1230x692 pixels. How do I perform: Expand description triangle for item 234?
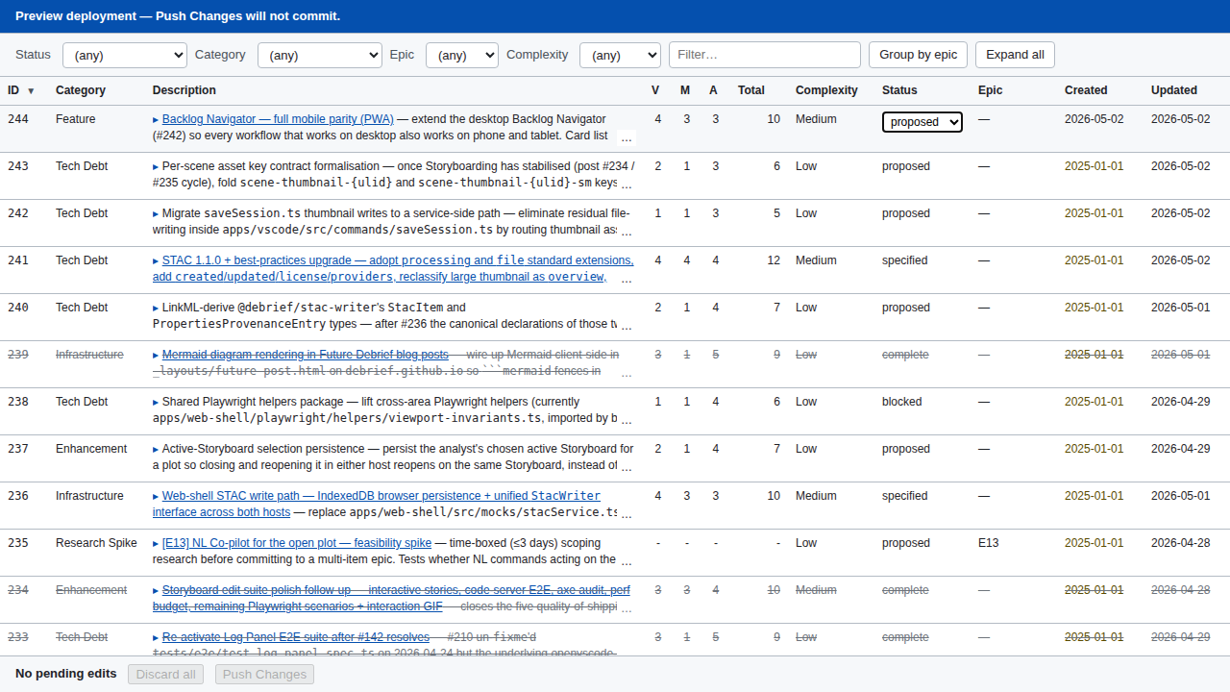tap(156, 591)
